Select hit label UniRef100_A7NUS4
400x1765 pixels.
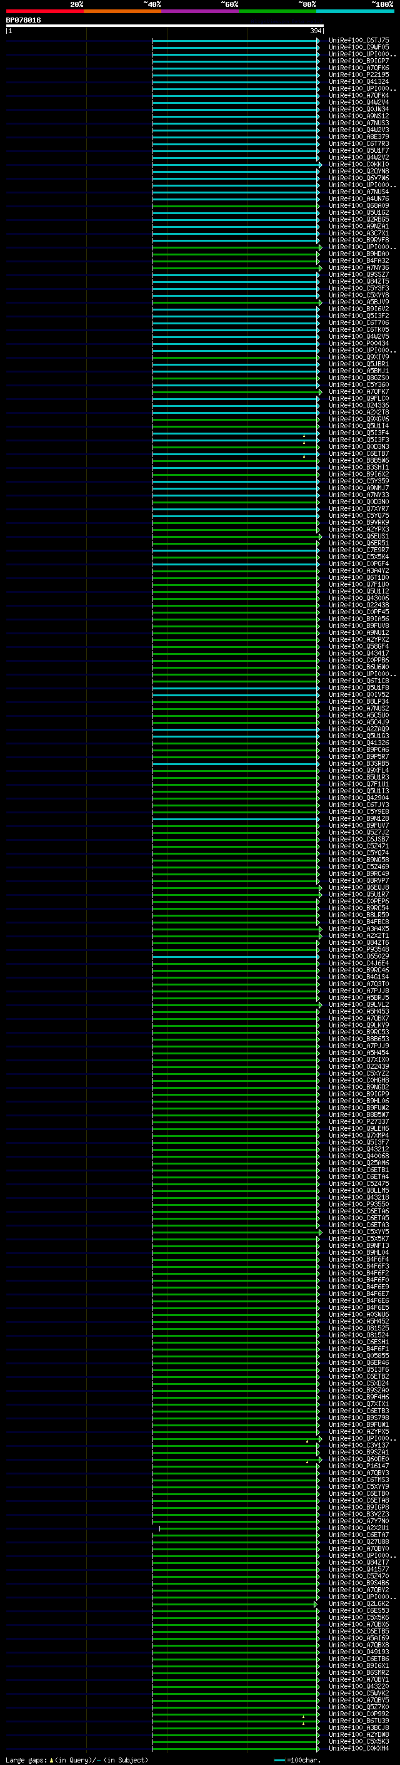pos(358,192)
